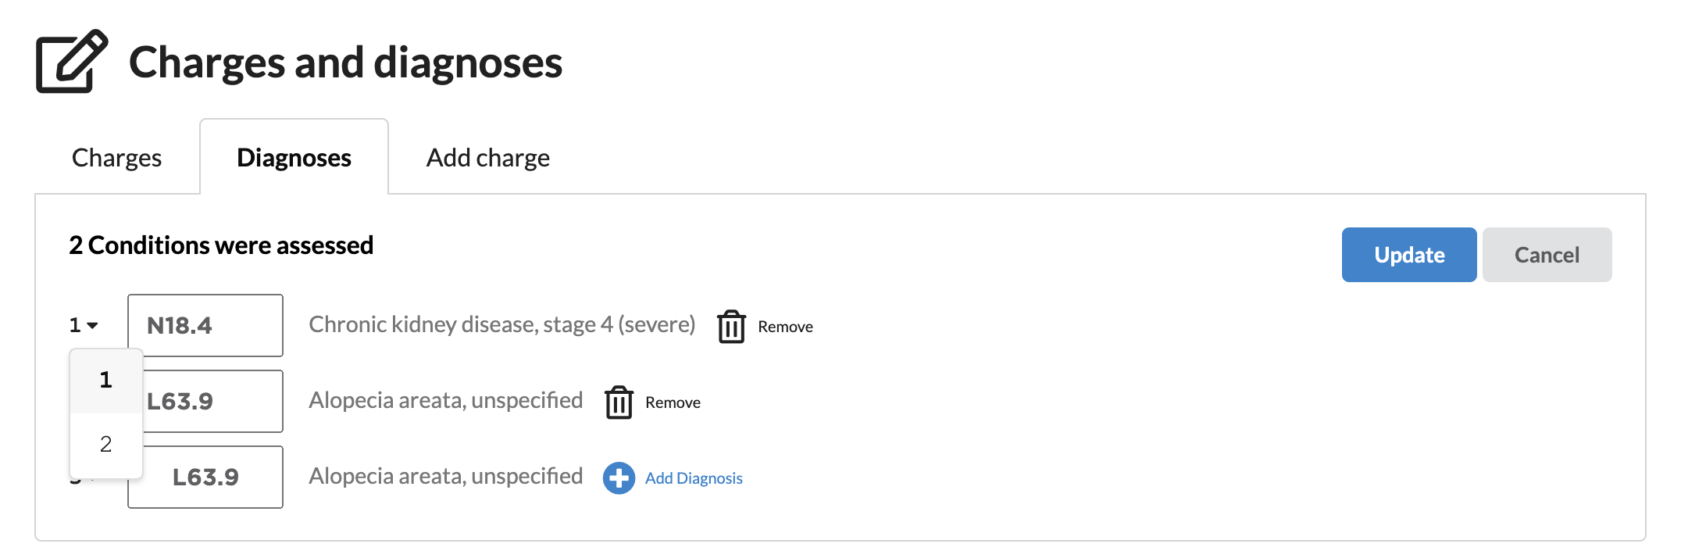Click the trash icon for Chronic kidney disease

[x=731, y=327]
